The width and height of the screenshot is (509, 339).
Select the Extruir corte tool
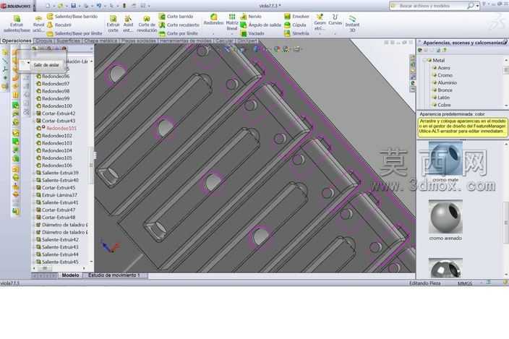tap(113, 24)
